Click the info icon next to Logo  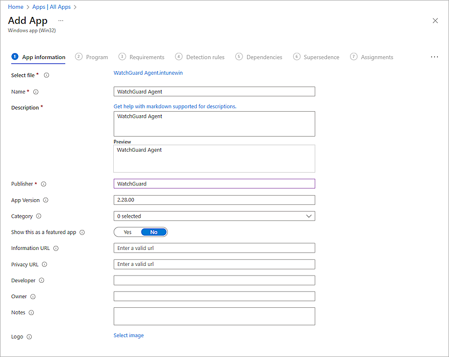point(29,337)
